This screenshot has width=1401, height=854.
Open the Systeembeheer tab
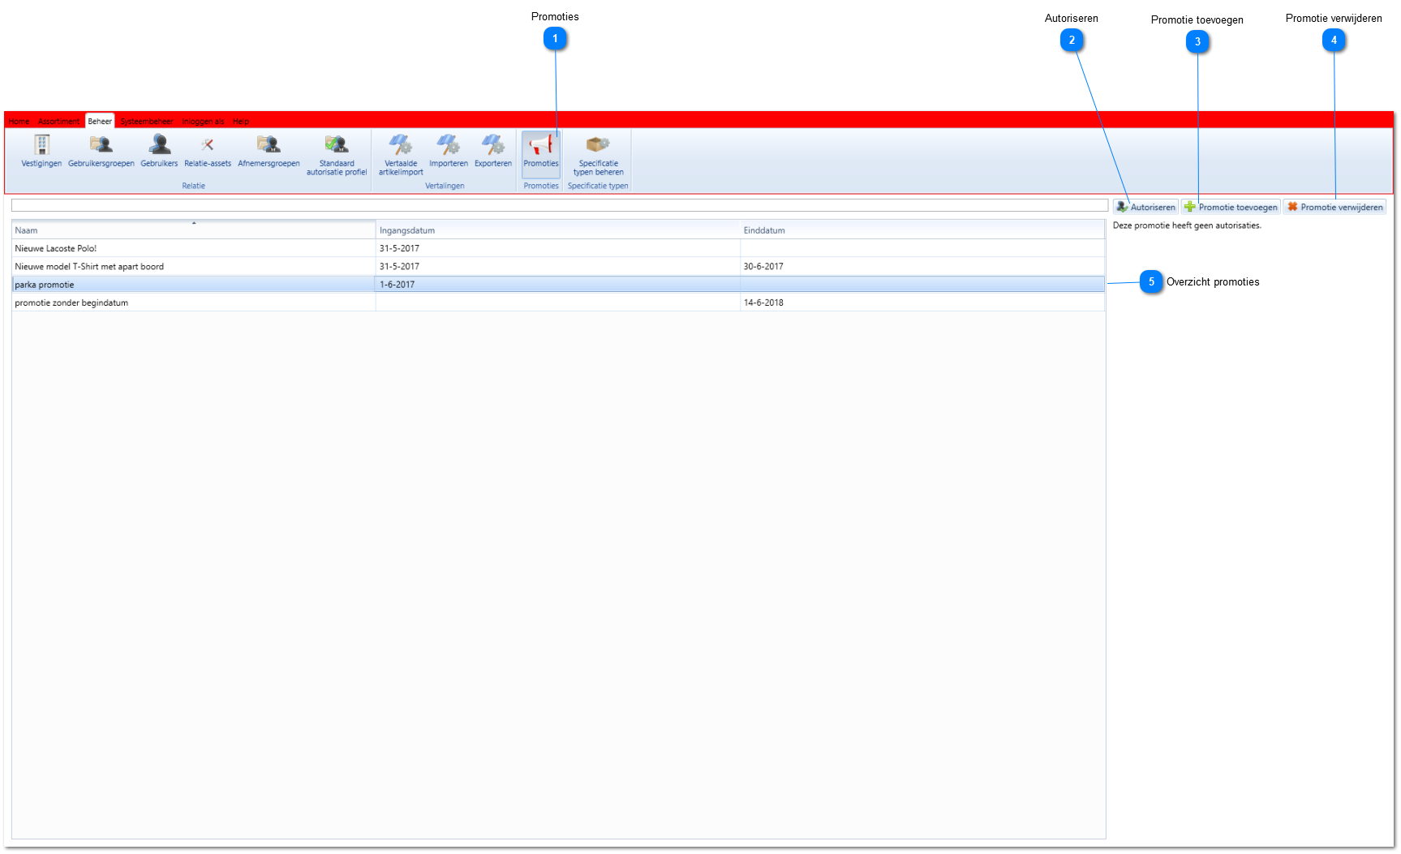pos(147,122)
